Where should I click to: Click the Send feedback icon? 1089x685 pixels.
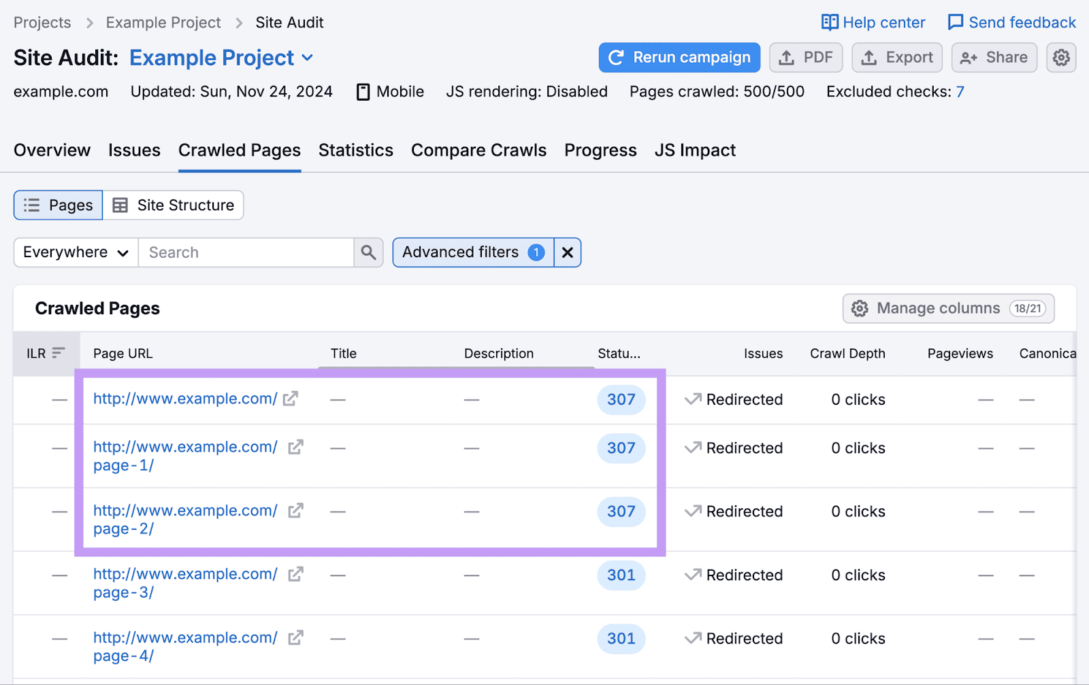click(x=956, y=22)
